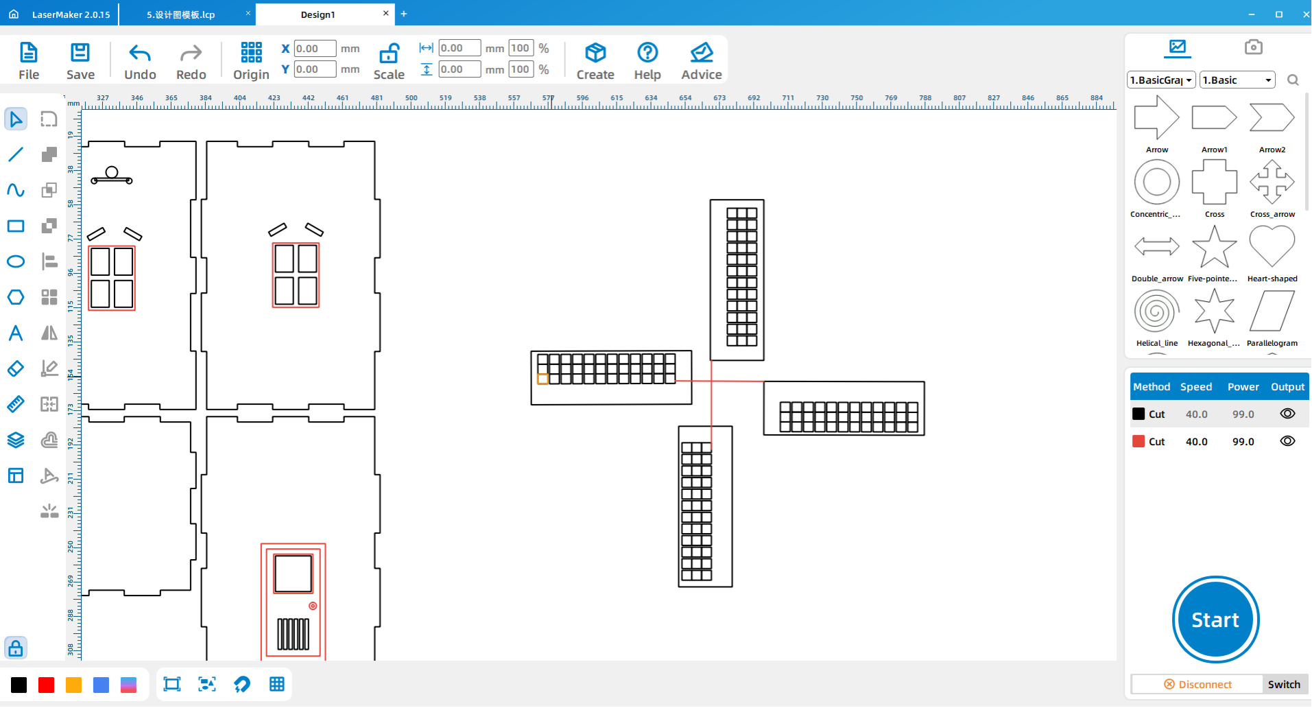
Task: Open the layers tool
Action: pos(16,440)
